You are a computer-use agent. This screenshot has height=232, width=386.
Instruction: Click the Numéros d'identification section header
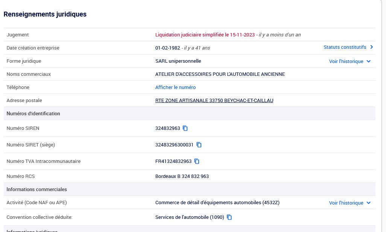33,114
